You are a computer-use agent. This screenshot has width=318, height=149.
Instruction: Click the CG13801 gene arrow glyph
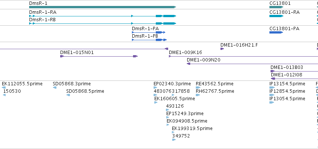tap(276, 7)
